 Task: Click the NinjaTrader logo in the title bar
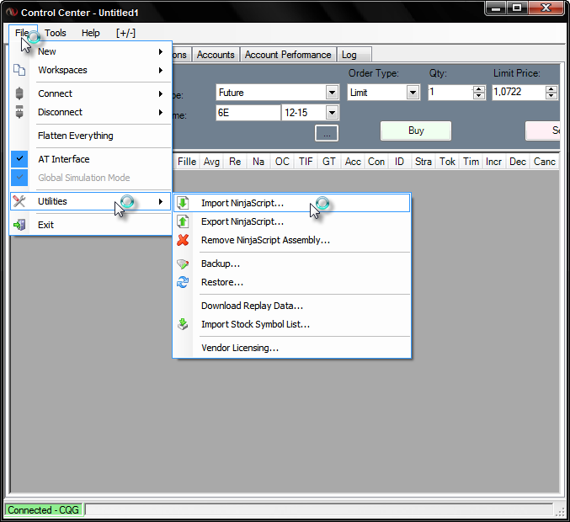(12, 13)
